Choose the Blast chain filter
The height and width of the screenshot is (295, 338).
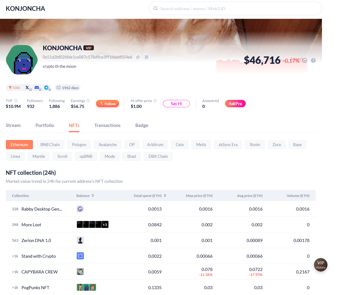[x=132, y=156]
